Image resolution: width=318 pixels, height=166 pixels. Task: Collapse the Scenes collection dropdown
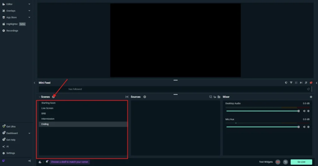[x=39, y=97]
